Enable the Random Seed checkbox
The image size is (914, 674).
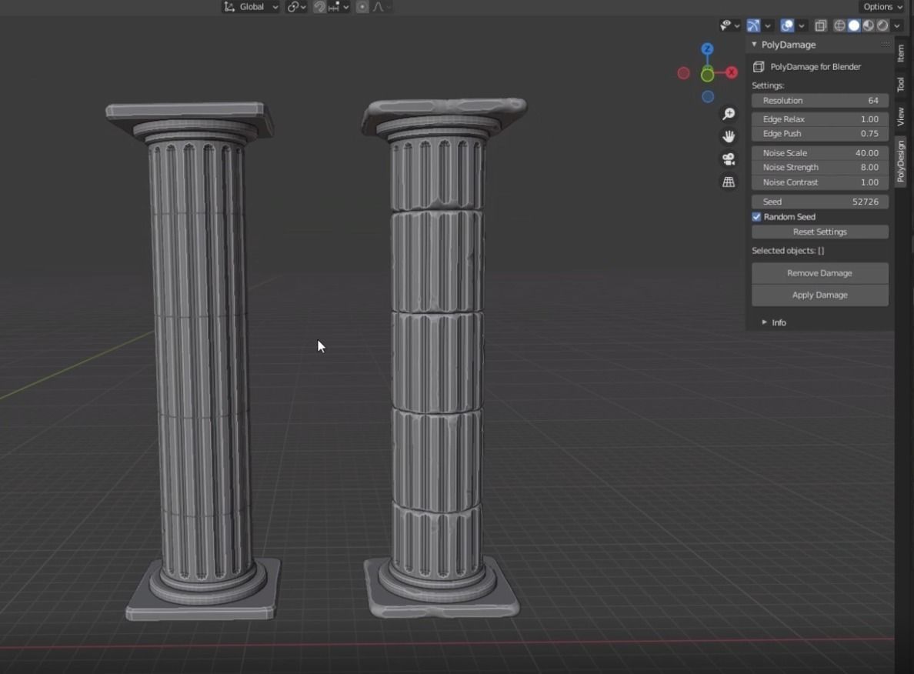tap(756, 216)
